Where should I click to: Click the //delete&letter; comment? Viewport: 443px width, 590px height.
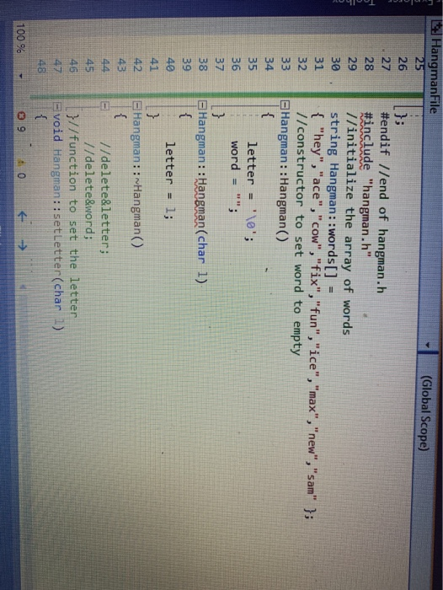[105, 198]
